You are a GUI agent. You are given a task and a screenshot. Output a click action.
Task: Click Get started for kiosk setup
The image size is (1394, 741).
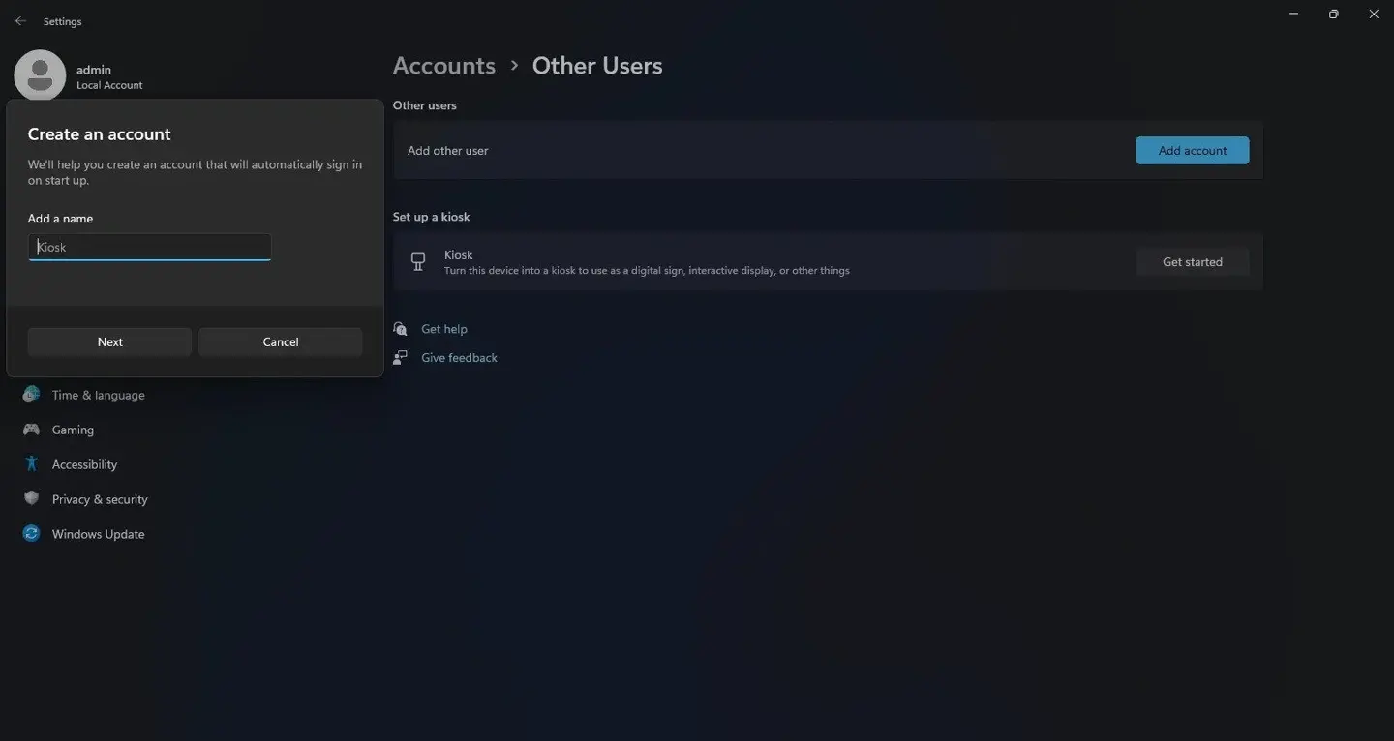tap(1192, 261)
